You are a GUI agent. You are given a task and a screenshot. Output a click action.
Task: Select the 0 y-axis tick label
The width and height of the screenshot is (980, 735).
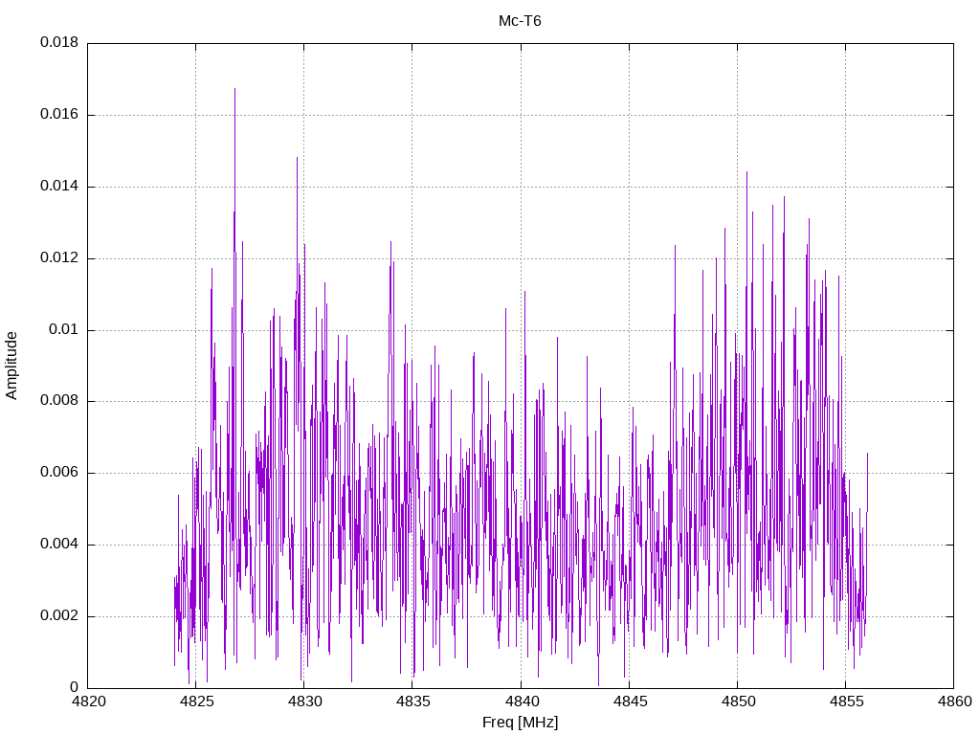coord(75,688)
